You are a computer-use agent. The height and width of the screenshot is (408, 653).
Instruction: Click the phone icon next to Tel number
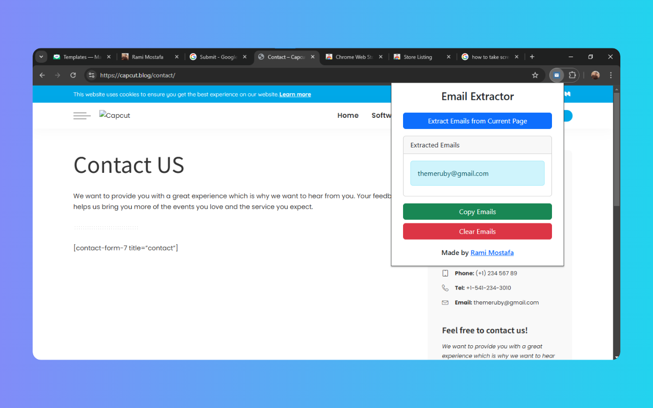(x=444, y=288)
